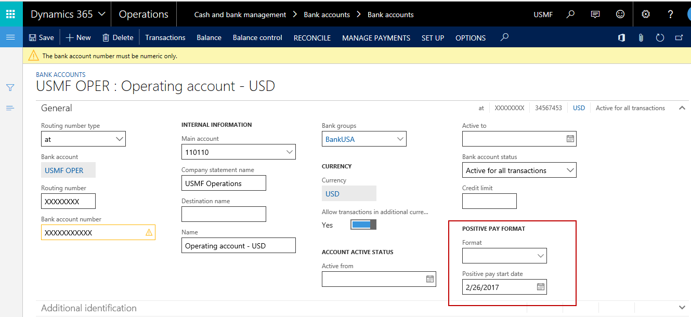Open the messages chat icon
The width and height of the screenshot is (691, 317).
point(595,15)
